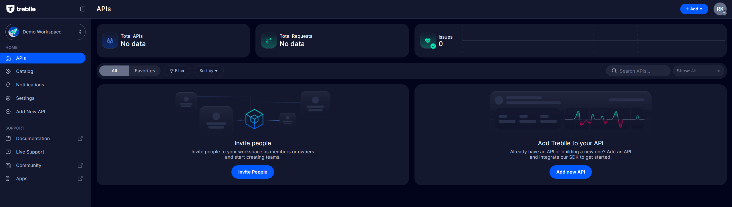Click the external link icon beside Documentation

(80, 138)
